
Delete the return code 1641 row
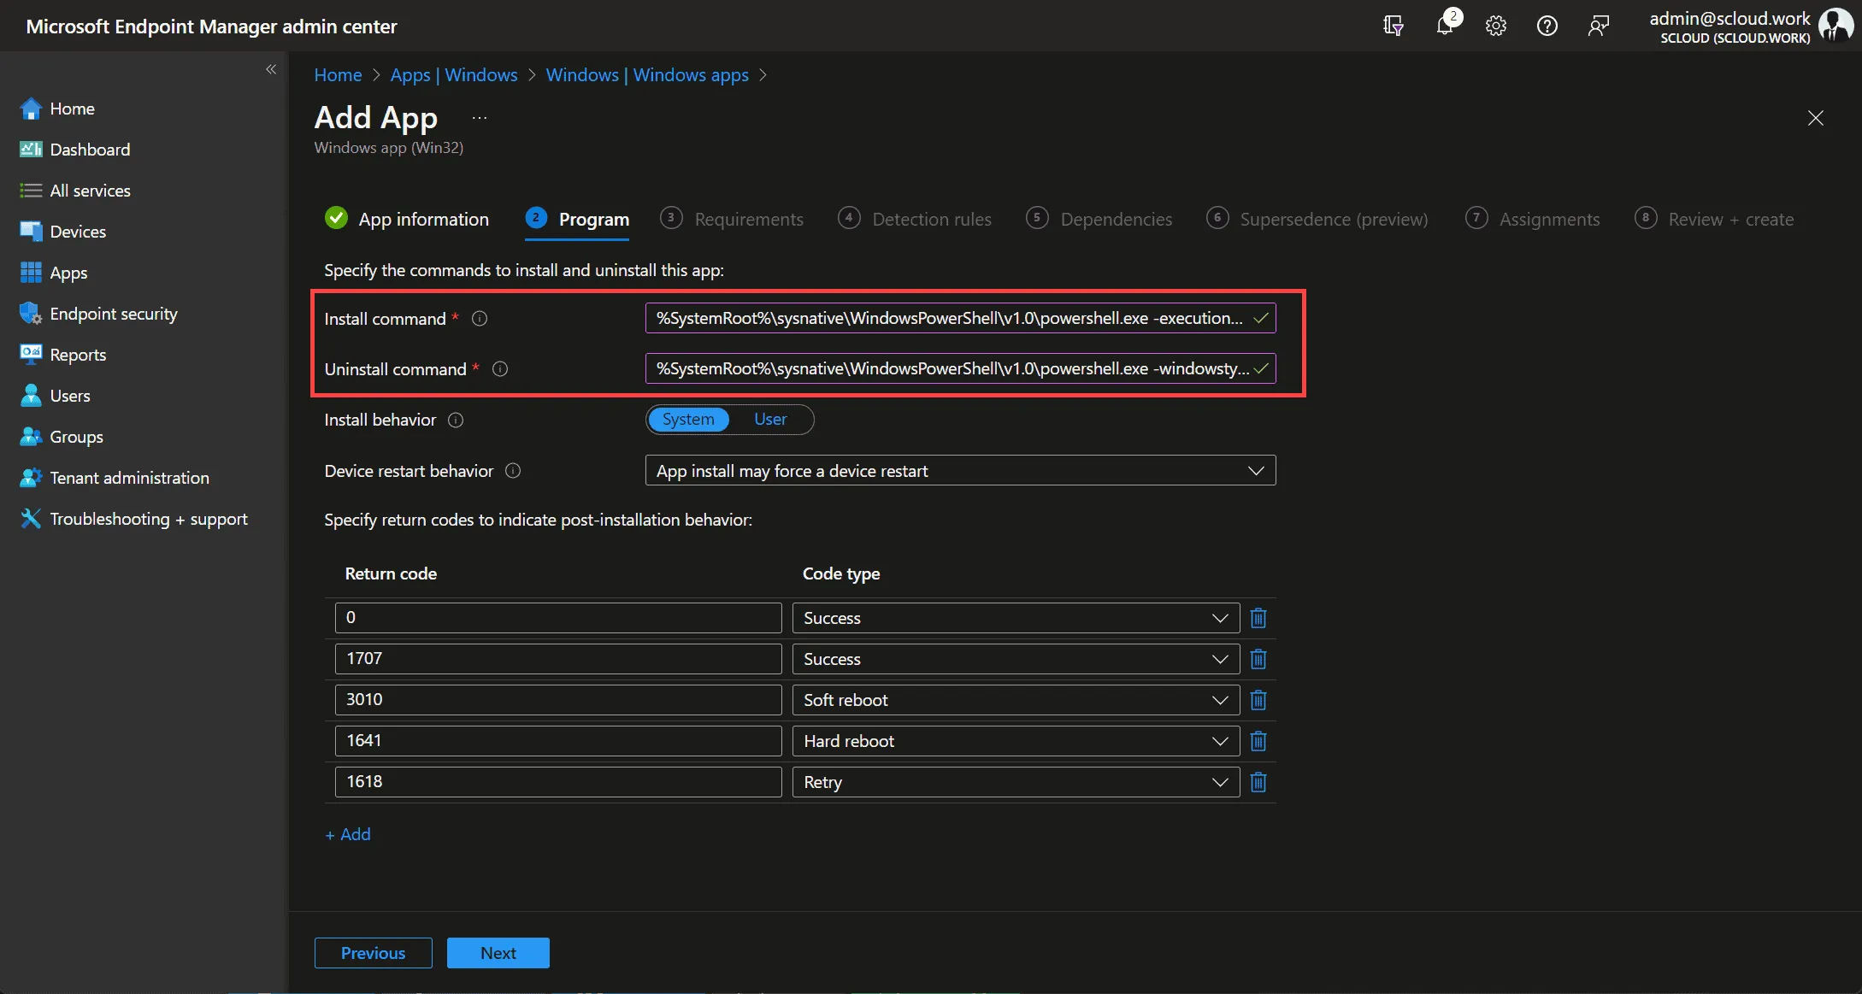1258,741
